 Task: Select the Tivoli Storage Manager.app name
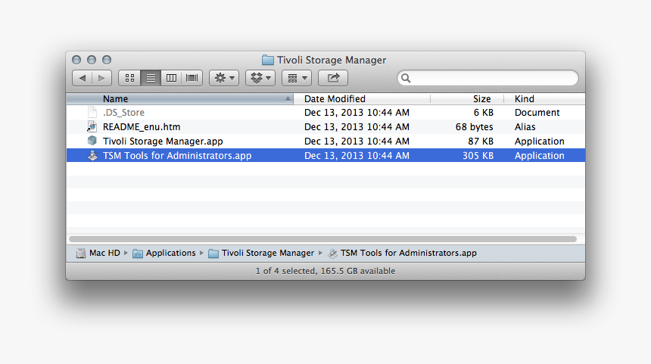coord(163,141)
